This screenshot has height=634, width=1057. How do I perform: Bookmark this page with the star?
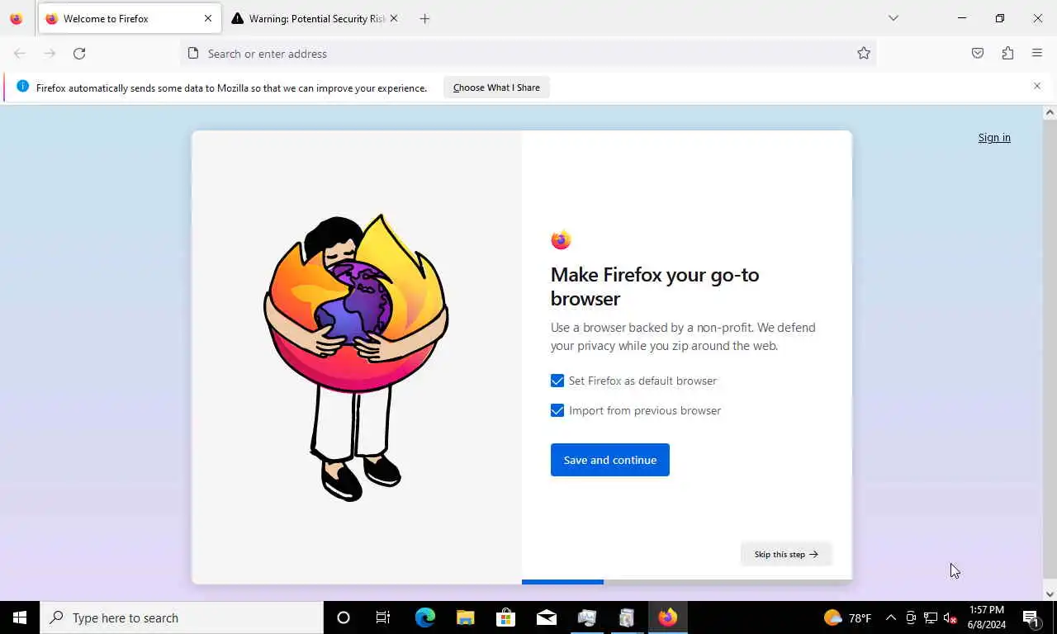click(x=864, y=54)
